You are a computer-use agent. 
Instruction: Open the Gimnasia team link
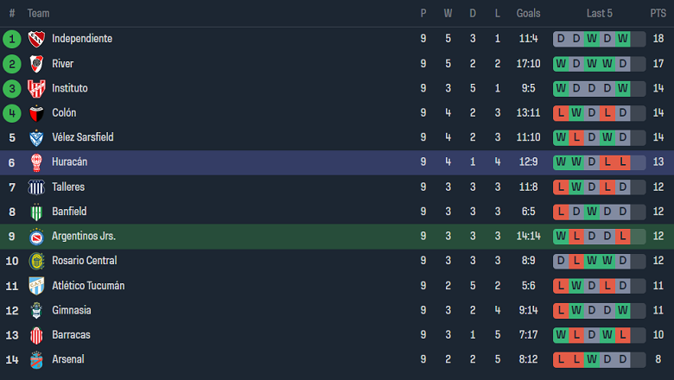click(71, 310)
